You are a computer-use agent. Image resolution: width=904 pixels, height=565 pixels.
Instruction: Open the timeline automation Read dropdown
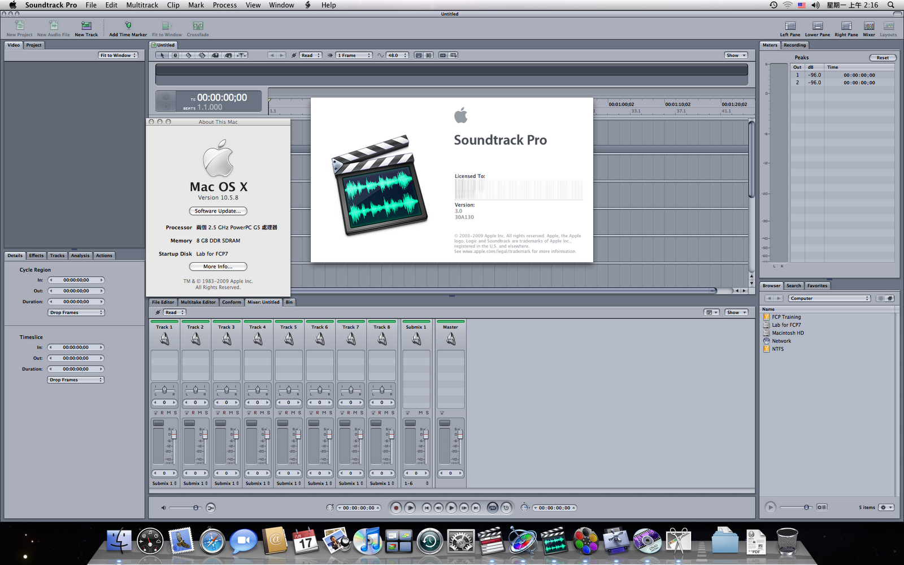(311, 55)
